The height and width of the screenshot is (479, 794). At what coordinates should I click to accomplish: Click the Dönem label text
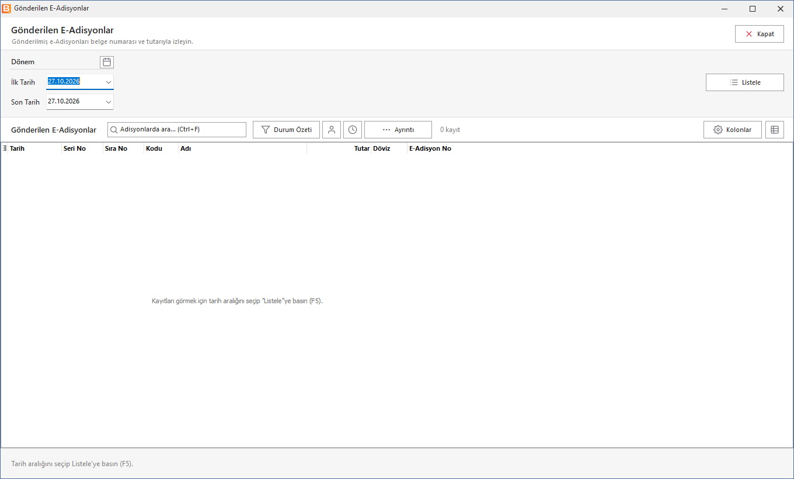[x=23, y=62]
